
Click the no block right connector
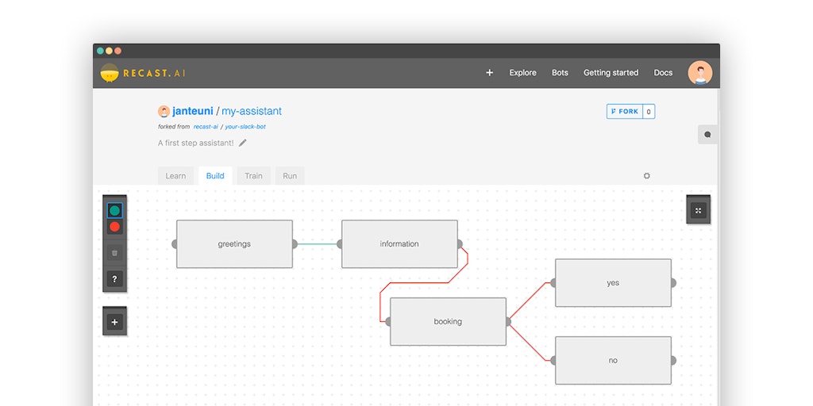pos(673,361)
